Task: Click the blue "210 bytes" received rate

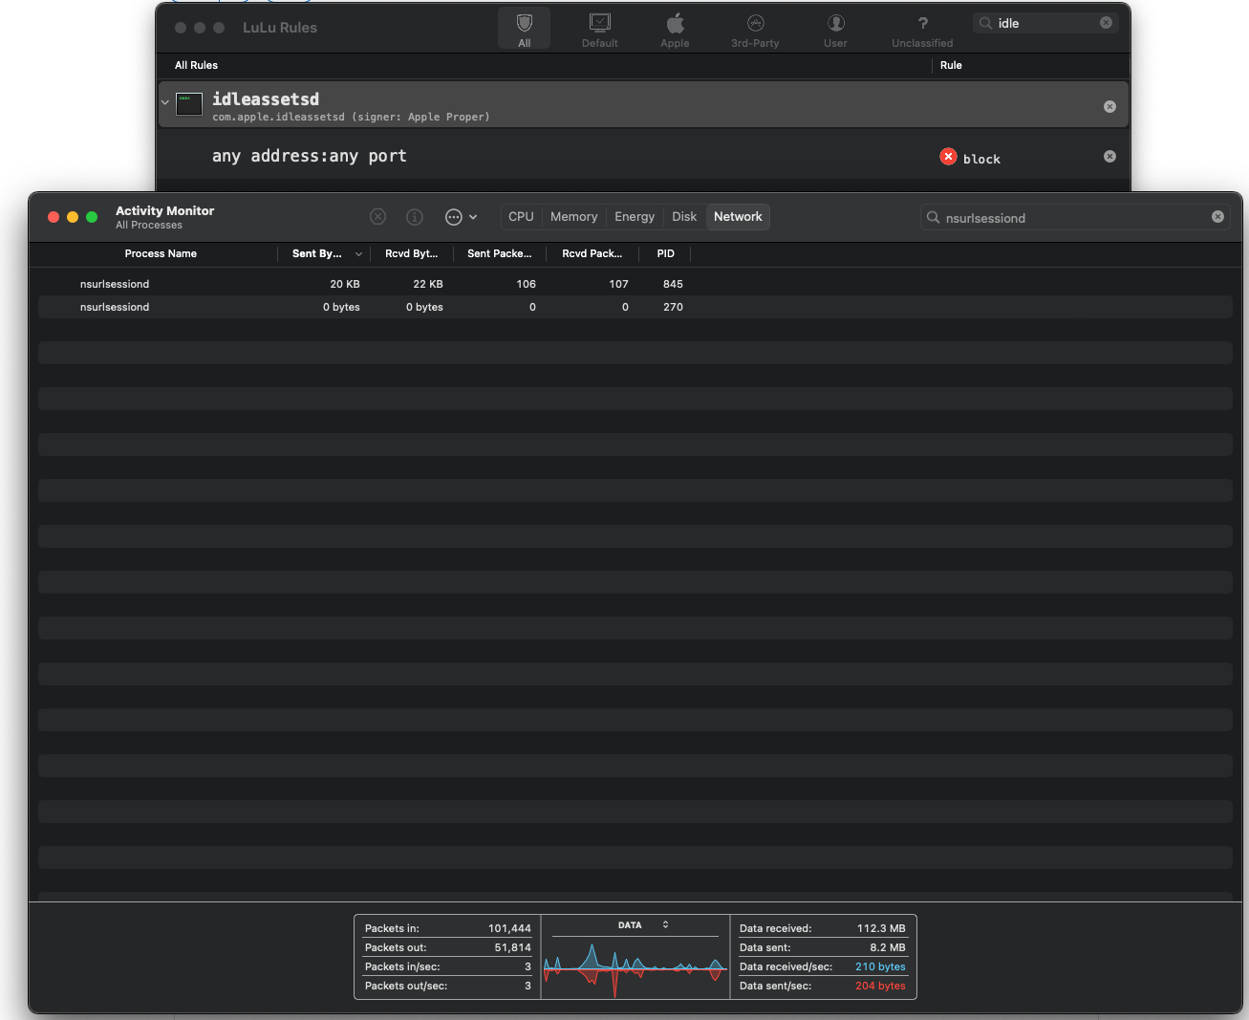Action: click(880, 966)
